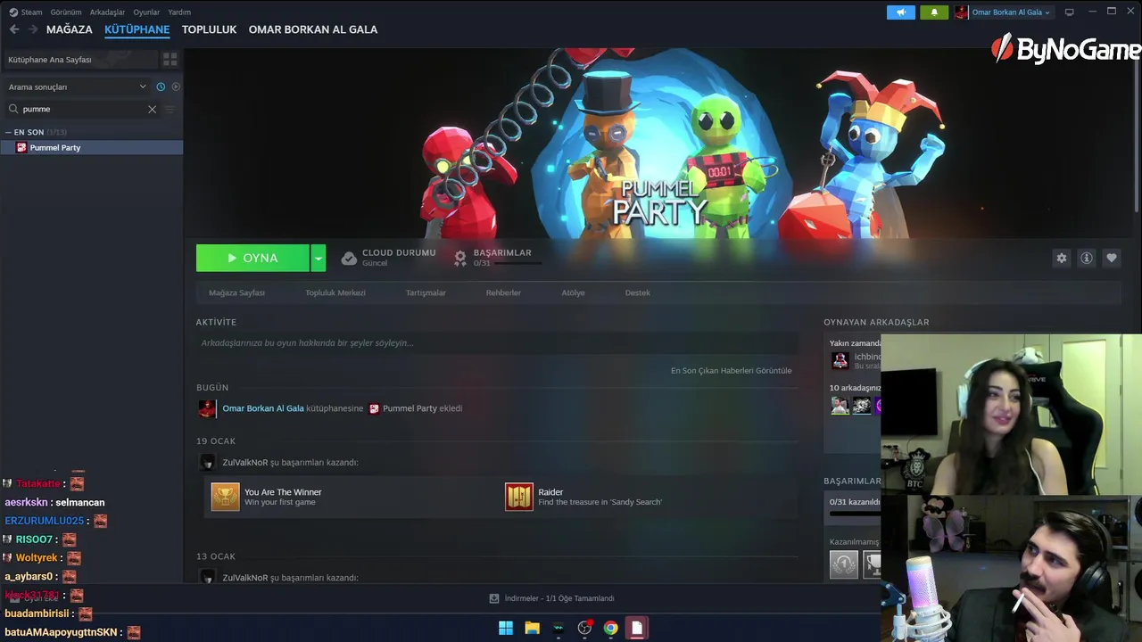Open Destek link
Screen dimensions: 1142x642
637,292
